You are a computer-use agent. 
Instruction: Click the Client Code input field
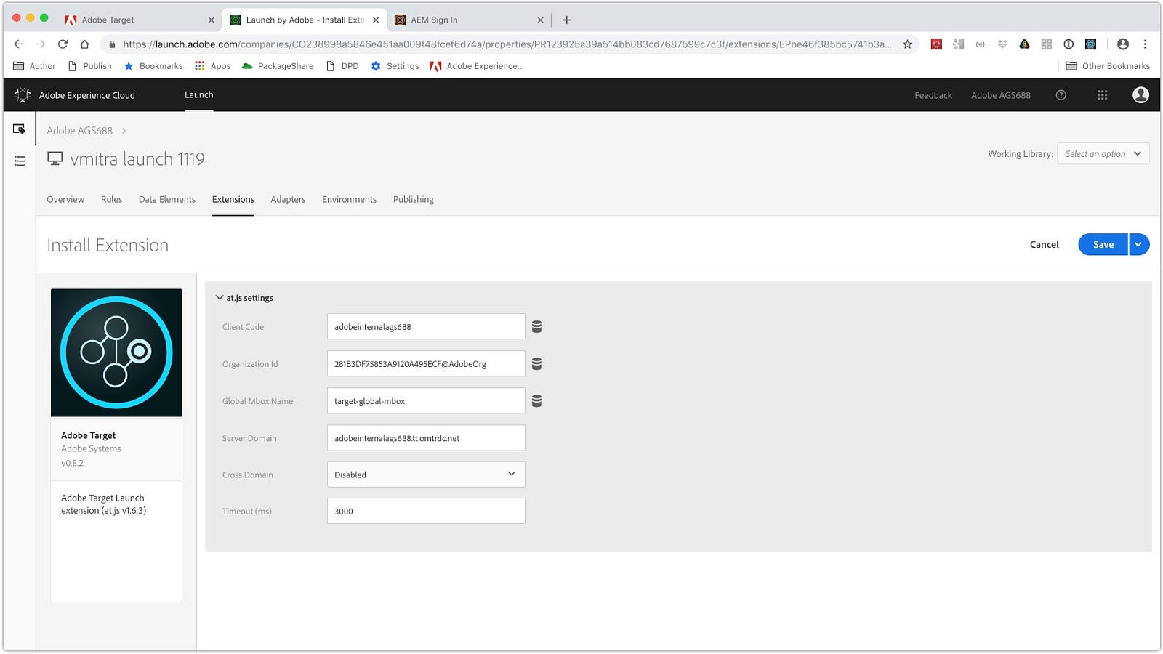tap(426, 327)
